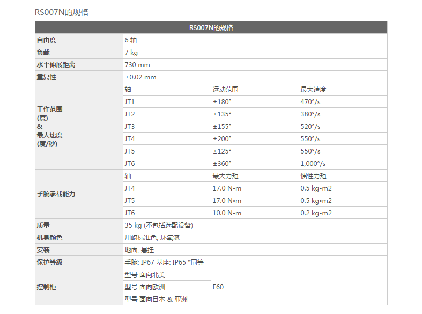
Task: Click the dark gray RS007N的规格 table header bar
Action: tap(211, 28)
